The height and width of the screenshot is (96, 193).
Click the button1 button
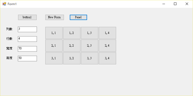coord(27,17)
